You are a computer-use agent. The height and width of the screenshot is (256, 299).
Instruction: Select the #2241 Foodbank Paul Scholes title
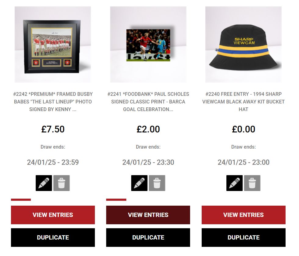pyautogui.click(x=148, y=102)
